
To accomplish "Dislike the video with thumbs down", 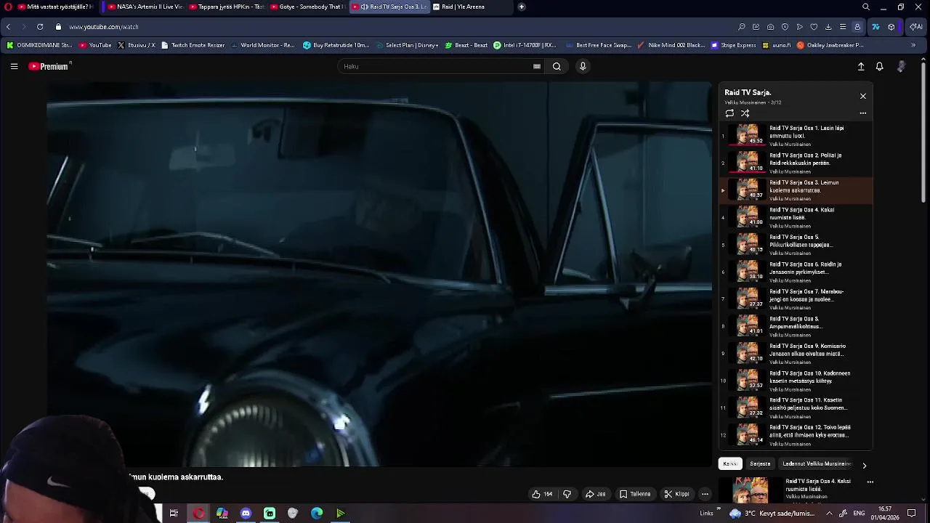I will [x=567, y=494].
